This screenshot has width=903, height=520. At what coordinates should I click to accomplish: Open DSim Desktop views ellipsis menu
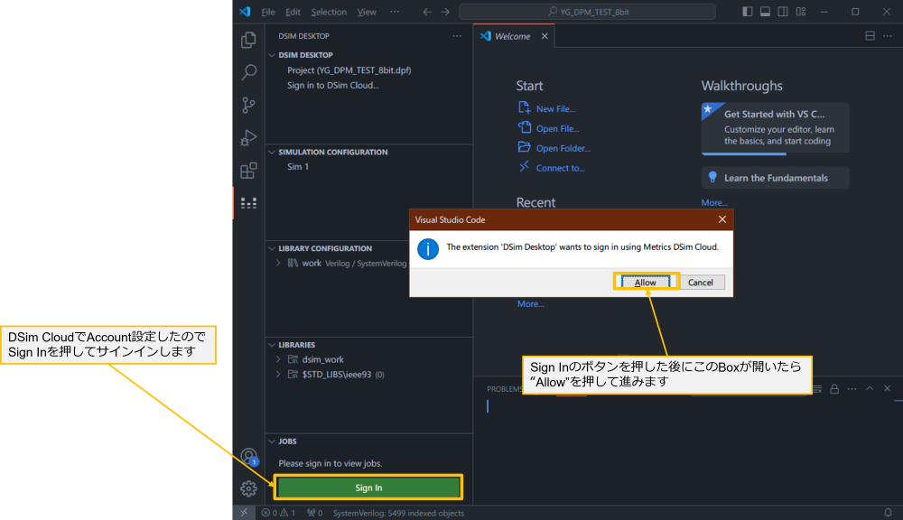457,36
